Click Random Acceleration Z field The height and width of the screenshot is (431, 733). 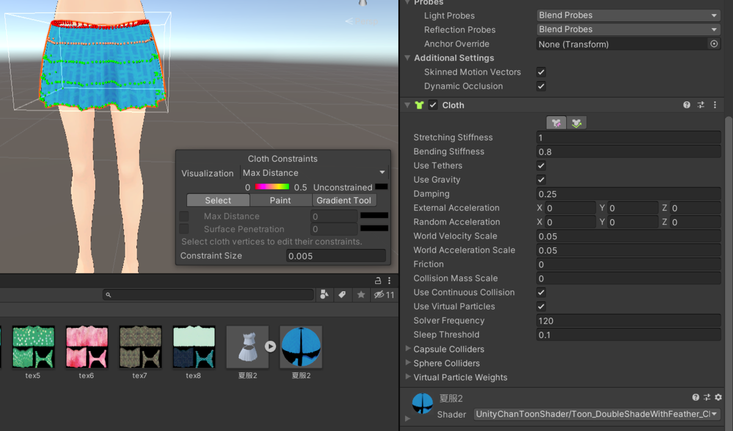click(x=695, y=222)
